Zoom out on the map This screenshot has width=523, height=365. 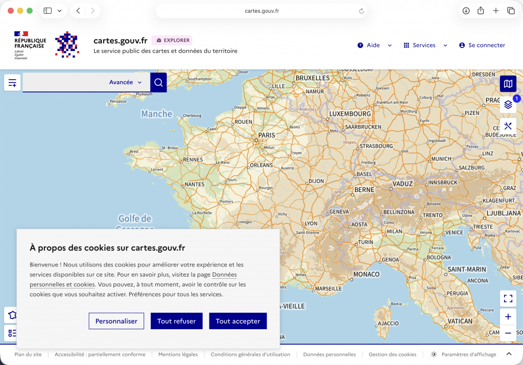(508, 333)
